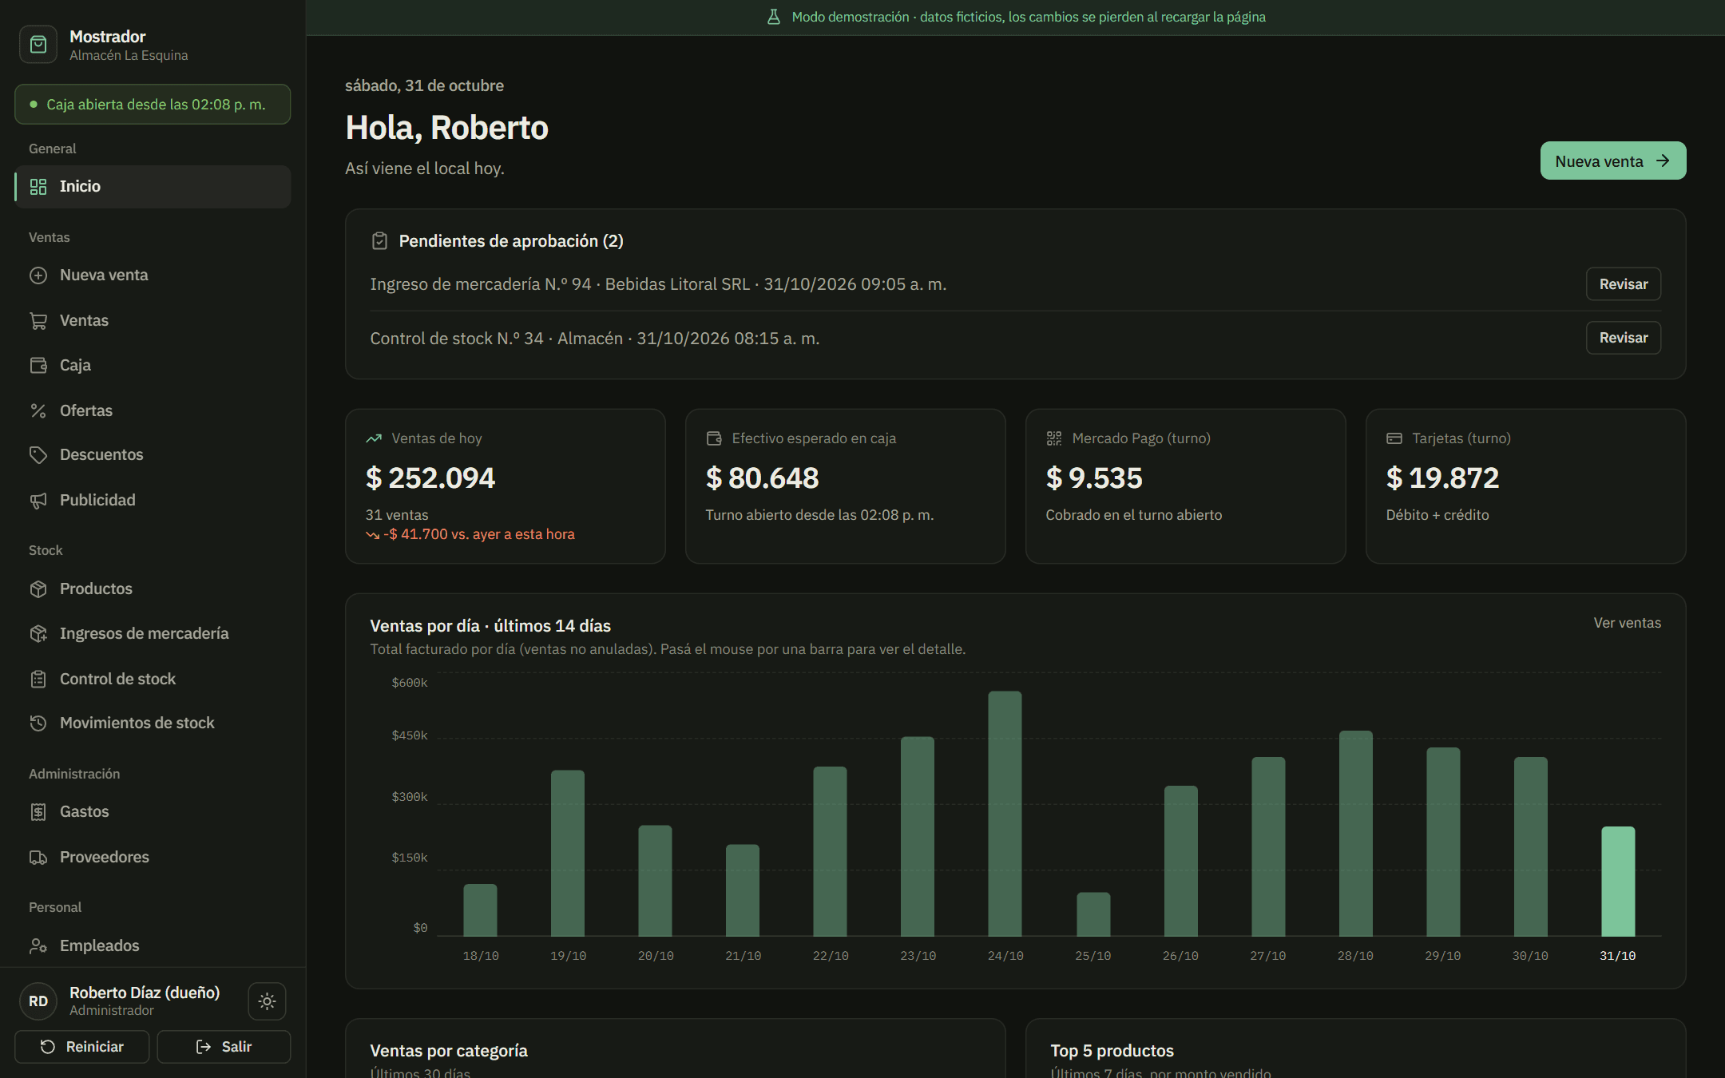Screen dimensions: 1725x1078
Task: Click the green Nueva venta button
Action: pos(1613,161)
